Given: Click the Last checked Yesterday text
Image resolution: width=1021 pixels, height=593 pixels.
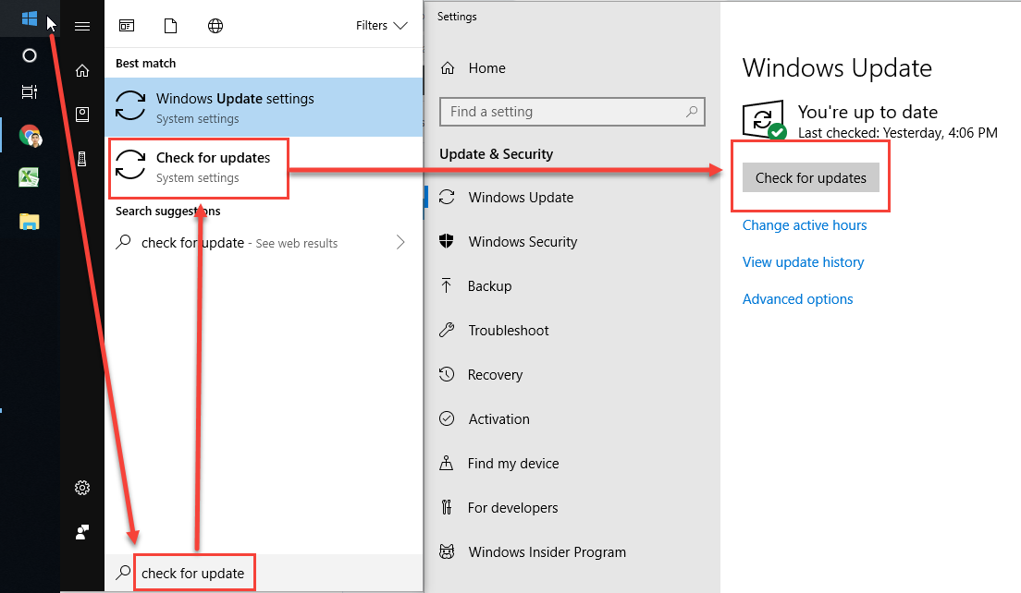Looking at the screenshot, I should [898, 133].
